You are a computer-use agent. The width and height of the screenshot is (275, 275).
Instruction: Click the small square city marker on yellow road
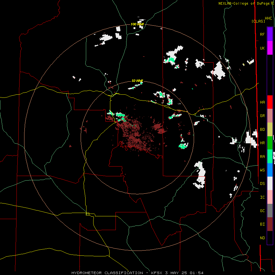pyautogui.click(x=87, y=214)
